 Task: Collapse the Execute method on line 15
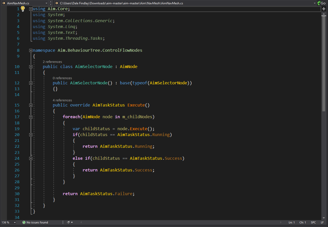(x=31, y=105)
